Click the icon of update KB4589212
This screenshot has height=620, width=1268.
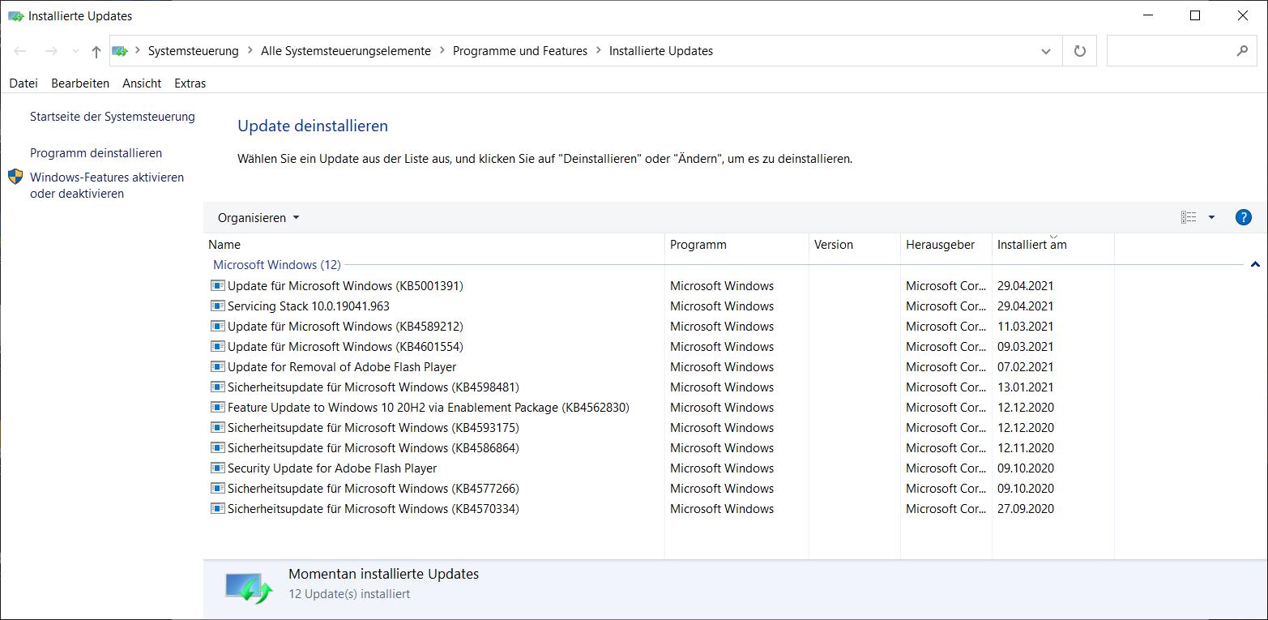217,326
